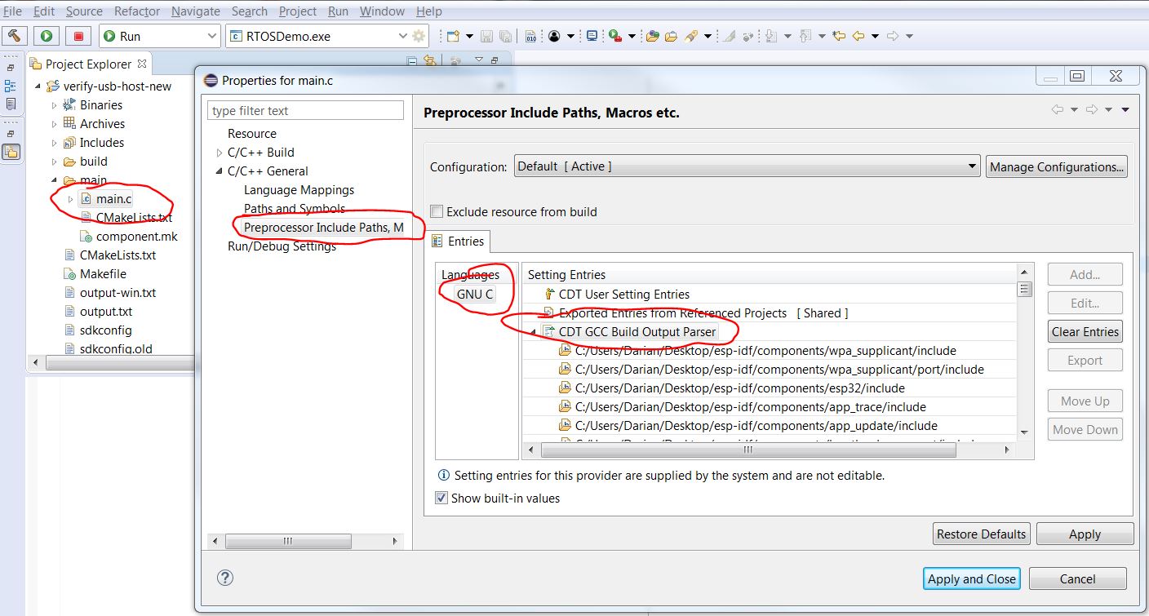Open the RTOSDemo.exe launch configuration dropdown

click(x=402, y=36)
